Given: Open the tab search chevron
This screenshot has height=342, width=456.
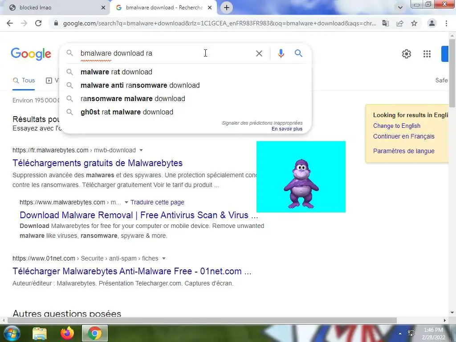Looking at the screenshot, I should pyautogui.click(x=400, y=8).
